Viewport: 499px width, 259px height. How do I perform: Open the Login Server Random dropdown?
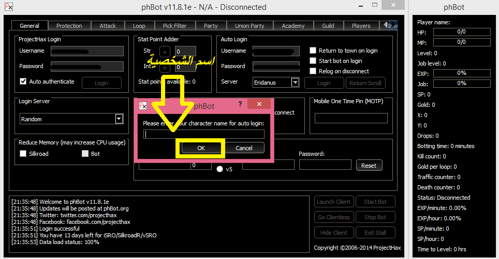[119, 119]
